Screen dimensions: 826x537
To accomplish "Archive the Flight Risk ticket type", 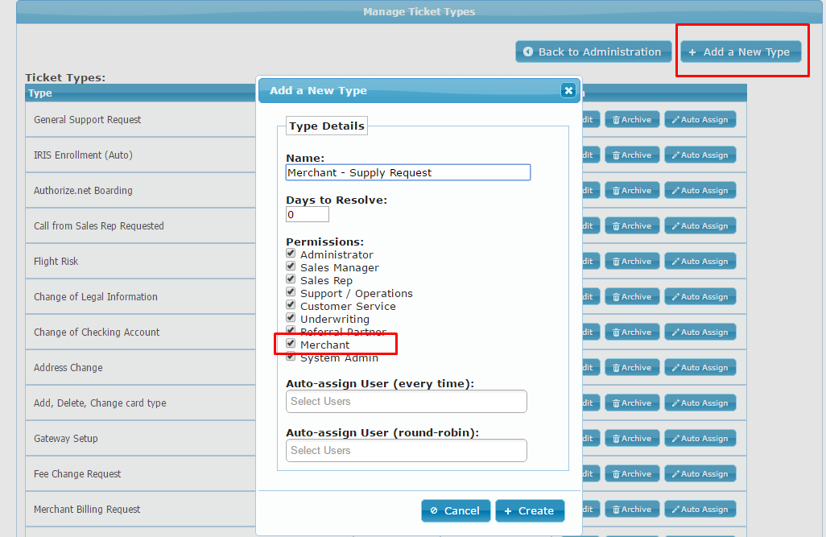I will pyautogui.click(x=632, y=262).
